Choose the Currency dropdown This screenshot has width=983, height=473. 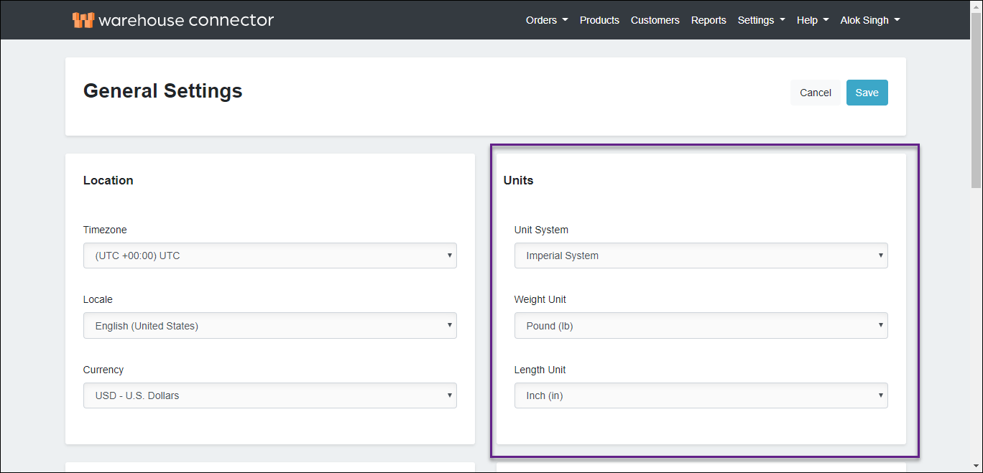[269, 395]
